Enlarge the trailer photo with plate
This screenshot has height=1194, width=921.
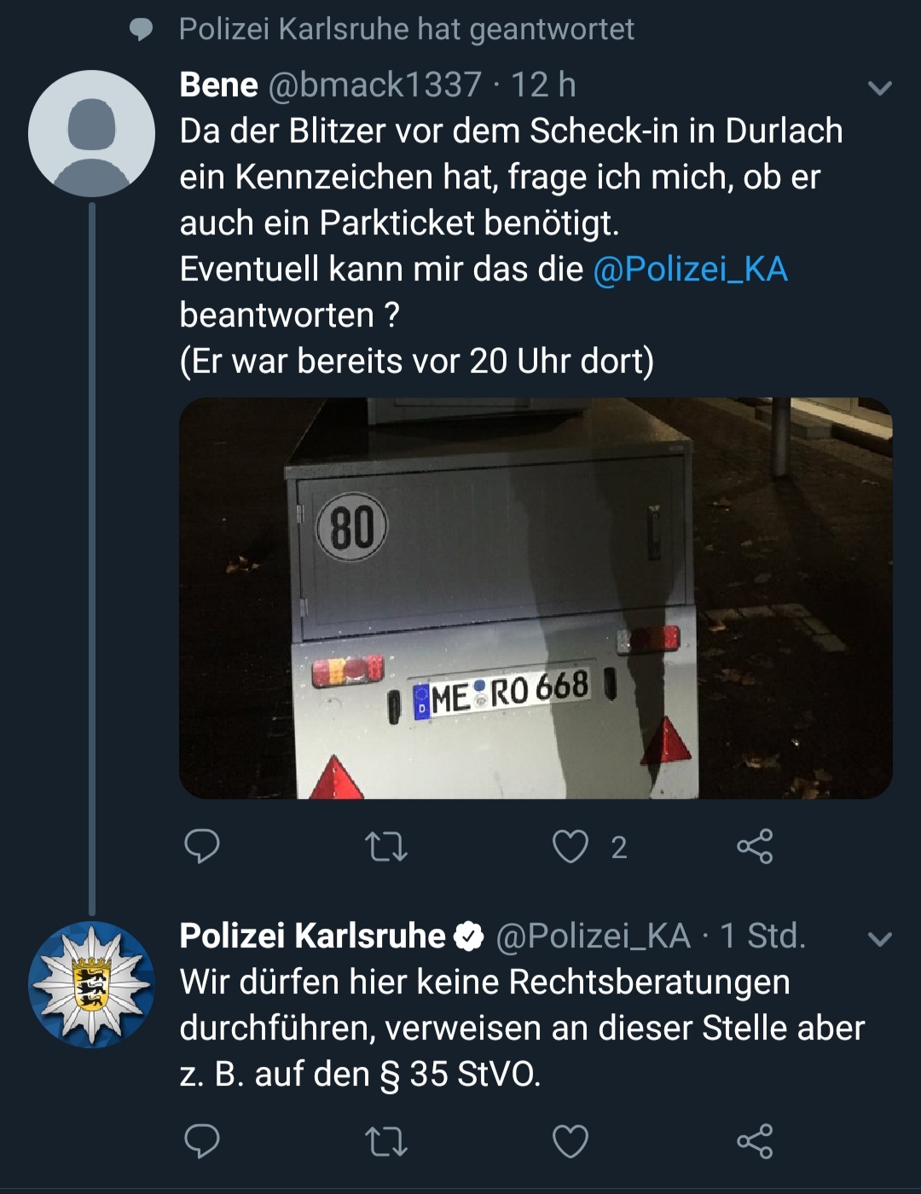(536, 598)
